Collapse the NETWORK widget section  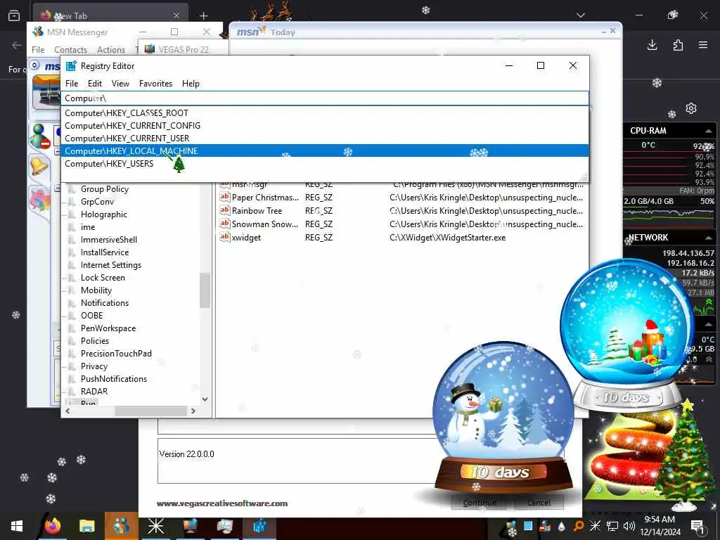click(x=708, y=238)
